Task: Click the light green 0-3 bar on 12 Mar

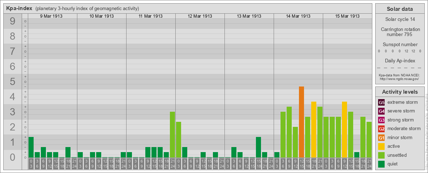Action: pyautogui.click(x=179, y=139)
